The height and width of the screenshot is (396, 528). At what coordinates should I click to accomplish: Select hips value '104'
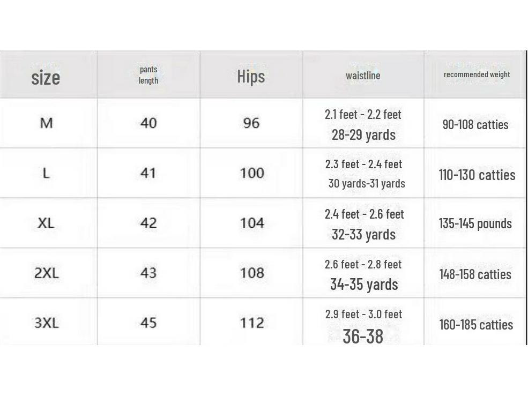[251, 223]
